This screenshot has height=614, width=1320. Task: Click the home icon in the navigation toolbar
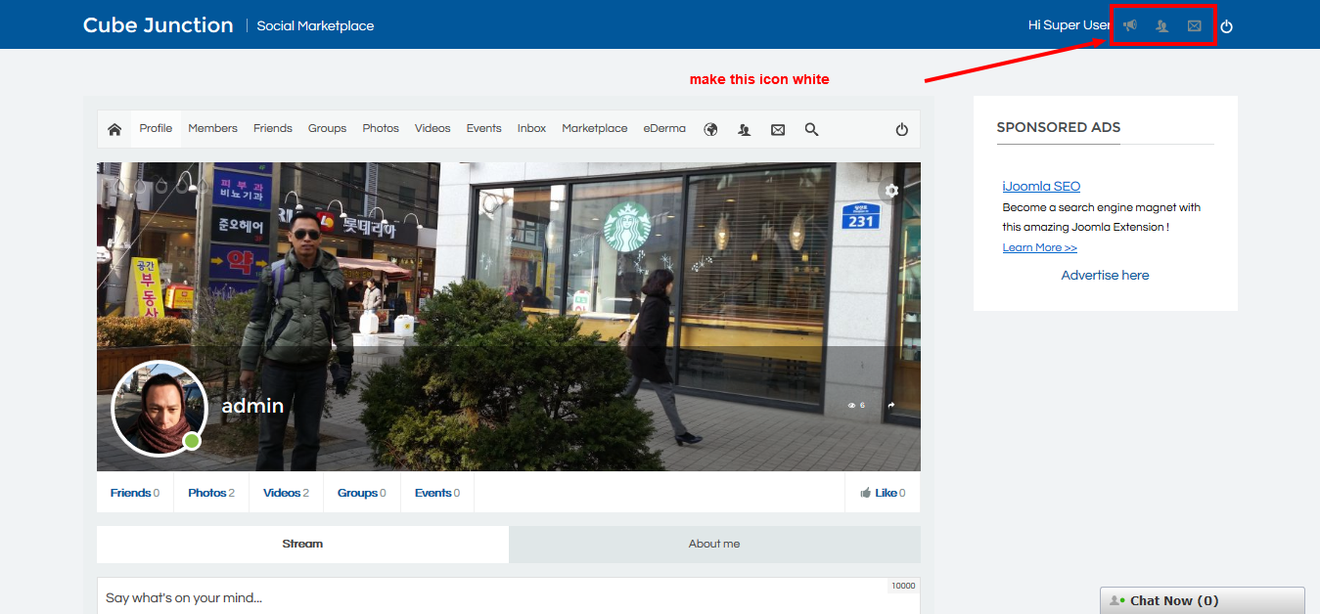(114, 129)
